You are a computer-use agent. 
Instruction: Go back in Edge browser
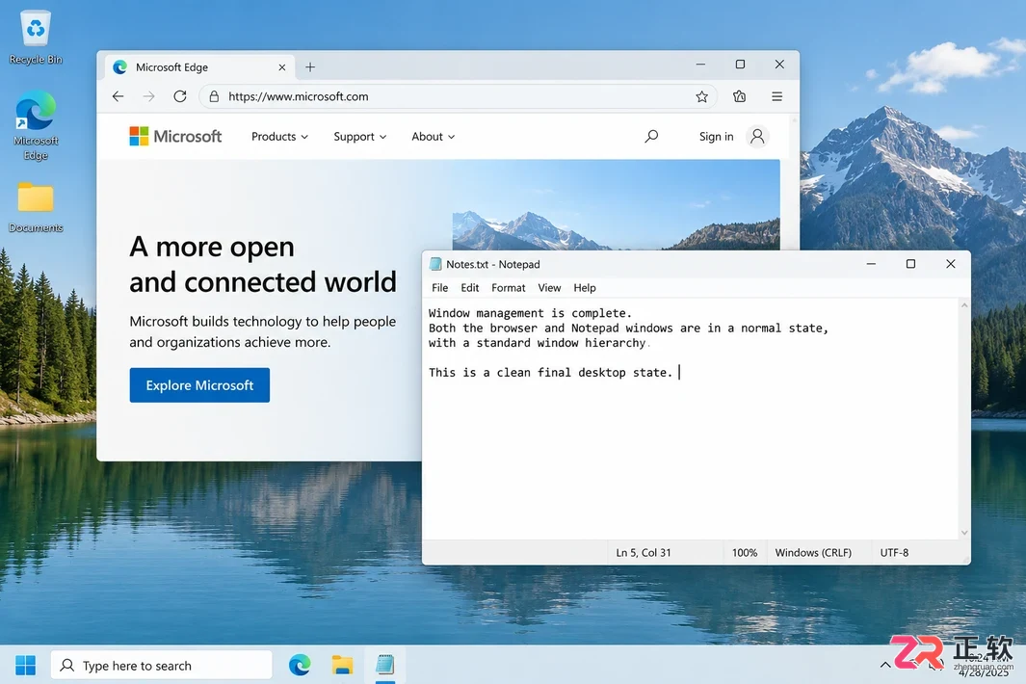(x=118, y=96)
